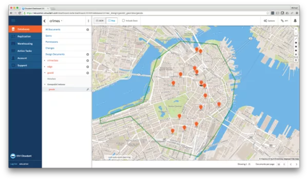308x180 pixels.
Task: Bookmark page with the star icon
Action: 268,13
